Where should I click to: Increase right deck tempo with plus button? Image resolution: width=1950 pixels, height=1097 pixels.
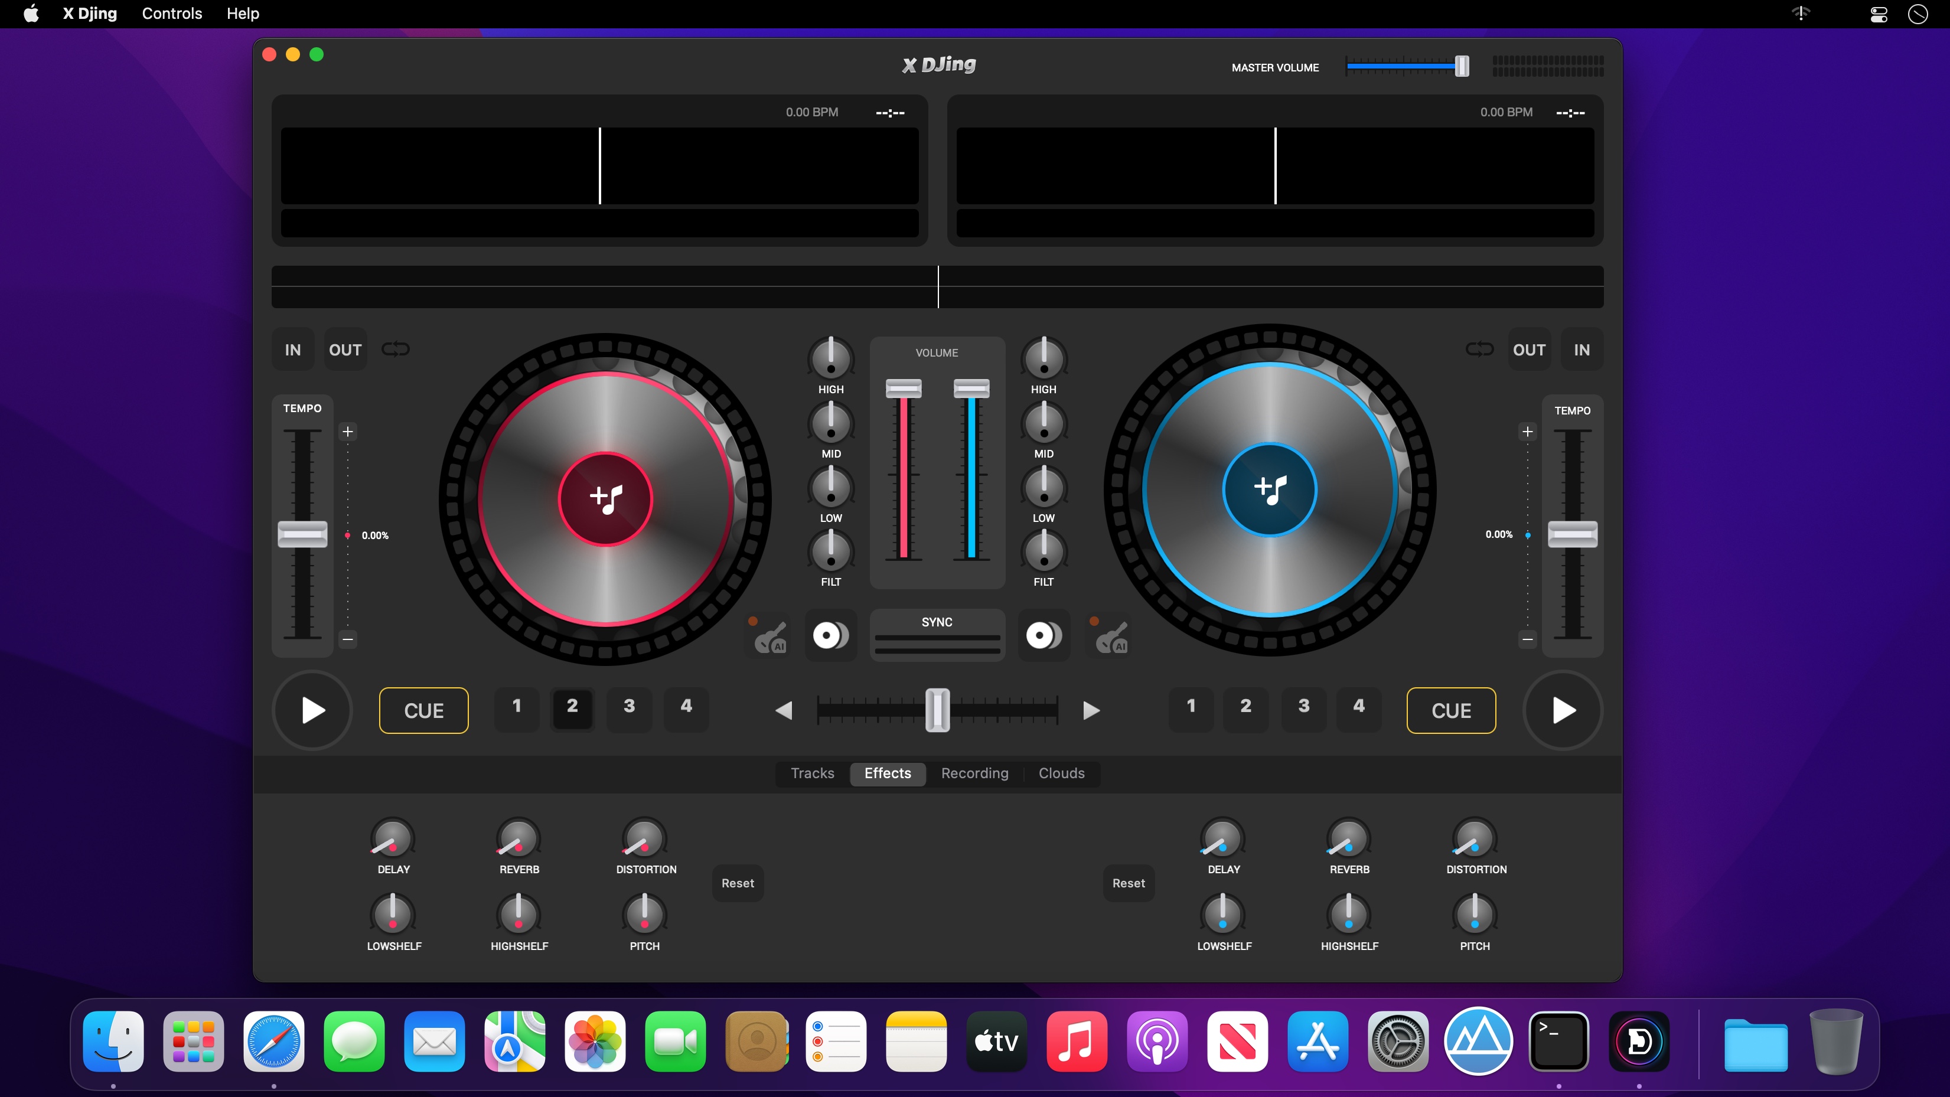click(1528, 432)
